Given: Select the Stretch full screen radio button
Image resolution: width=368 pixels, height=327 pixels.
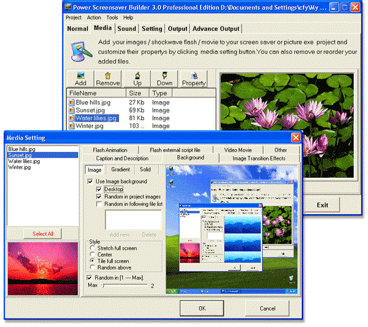Looking at the screenshot, I should [x=93, y=248].
